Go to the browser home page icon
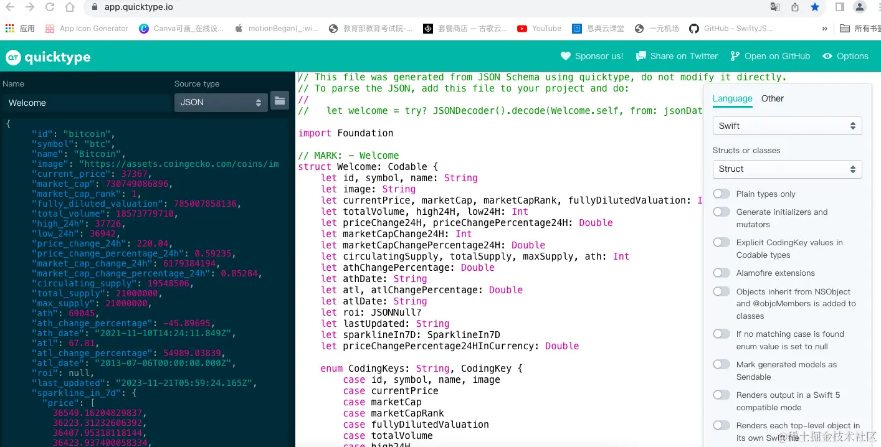881x447 pixels. tap(70, 7)
